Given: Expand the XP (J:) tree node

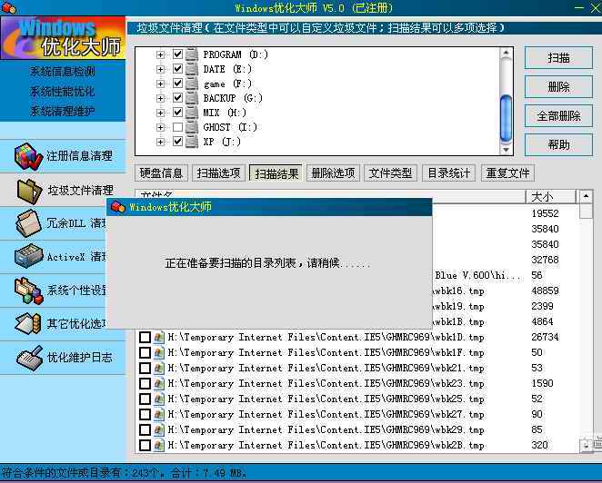Looking at the screenshot, I should pos(160,142).
